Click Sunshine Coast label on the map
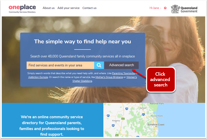 tap(156, 125)
